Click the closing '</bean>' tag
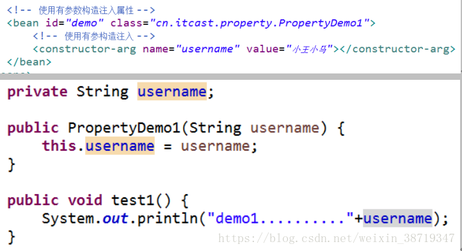The image size is (462, 251). pos(29,62)
